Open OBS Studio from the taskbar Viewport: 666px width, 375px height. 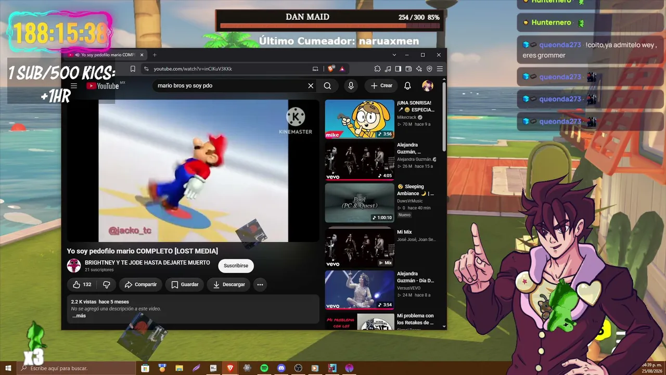298,368
